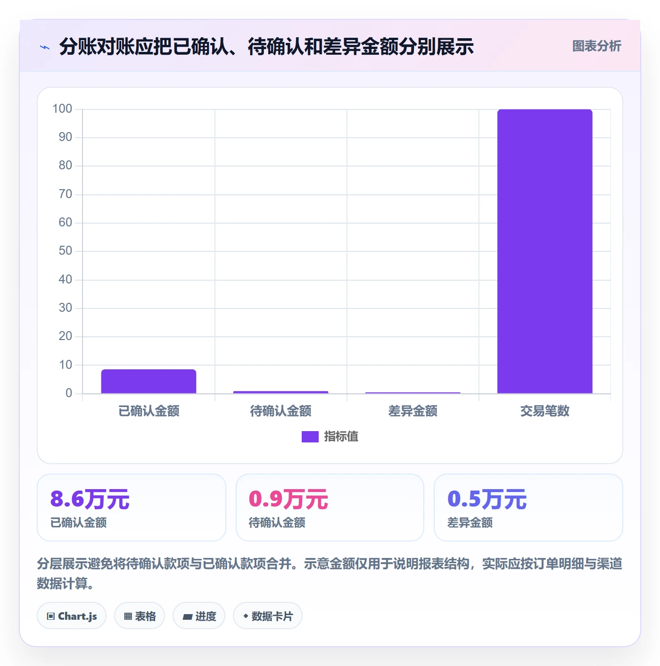Open the 8.6万元 已确认金额 card
This screenshot has width=660, height=666.
(x=132, y=508)
